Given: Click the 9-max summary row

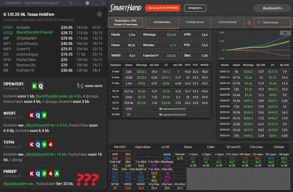Looking at the screenshot, I should pos(159,83).
